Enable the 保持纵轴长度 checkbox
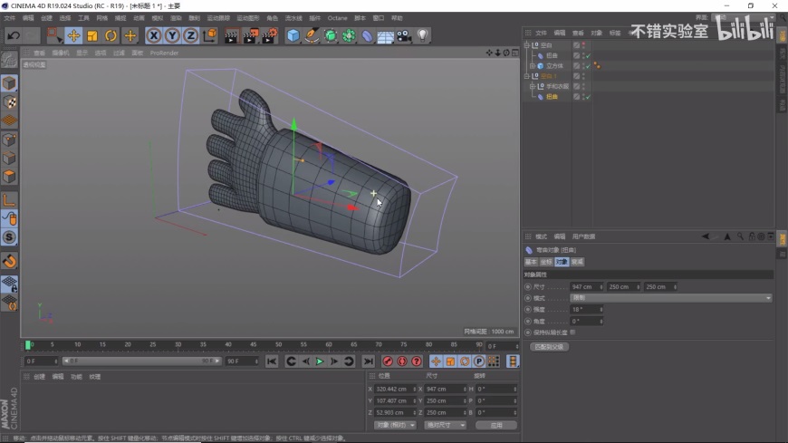Viewport: 788px width, 443px height. pyautogui.click(x=572, y=332)
